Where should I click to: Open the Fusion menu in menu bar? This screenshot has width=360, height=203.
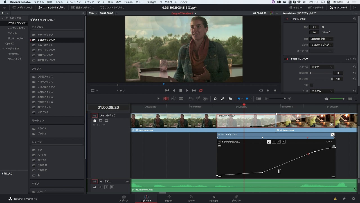click(128, 2)
